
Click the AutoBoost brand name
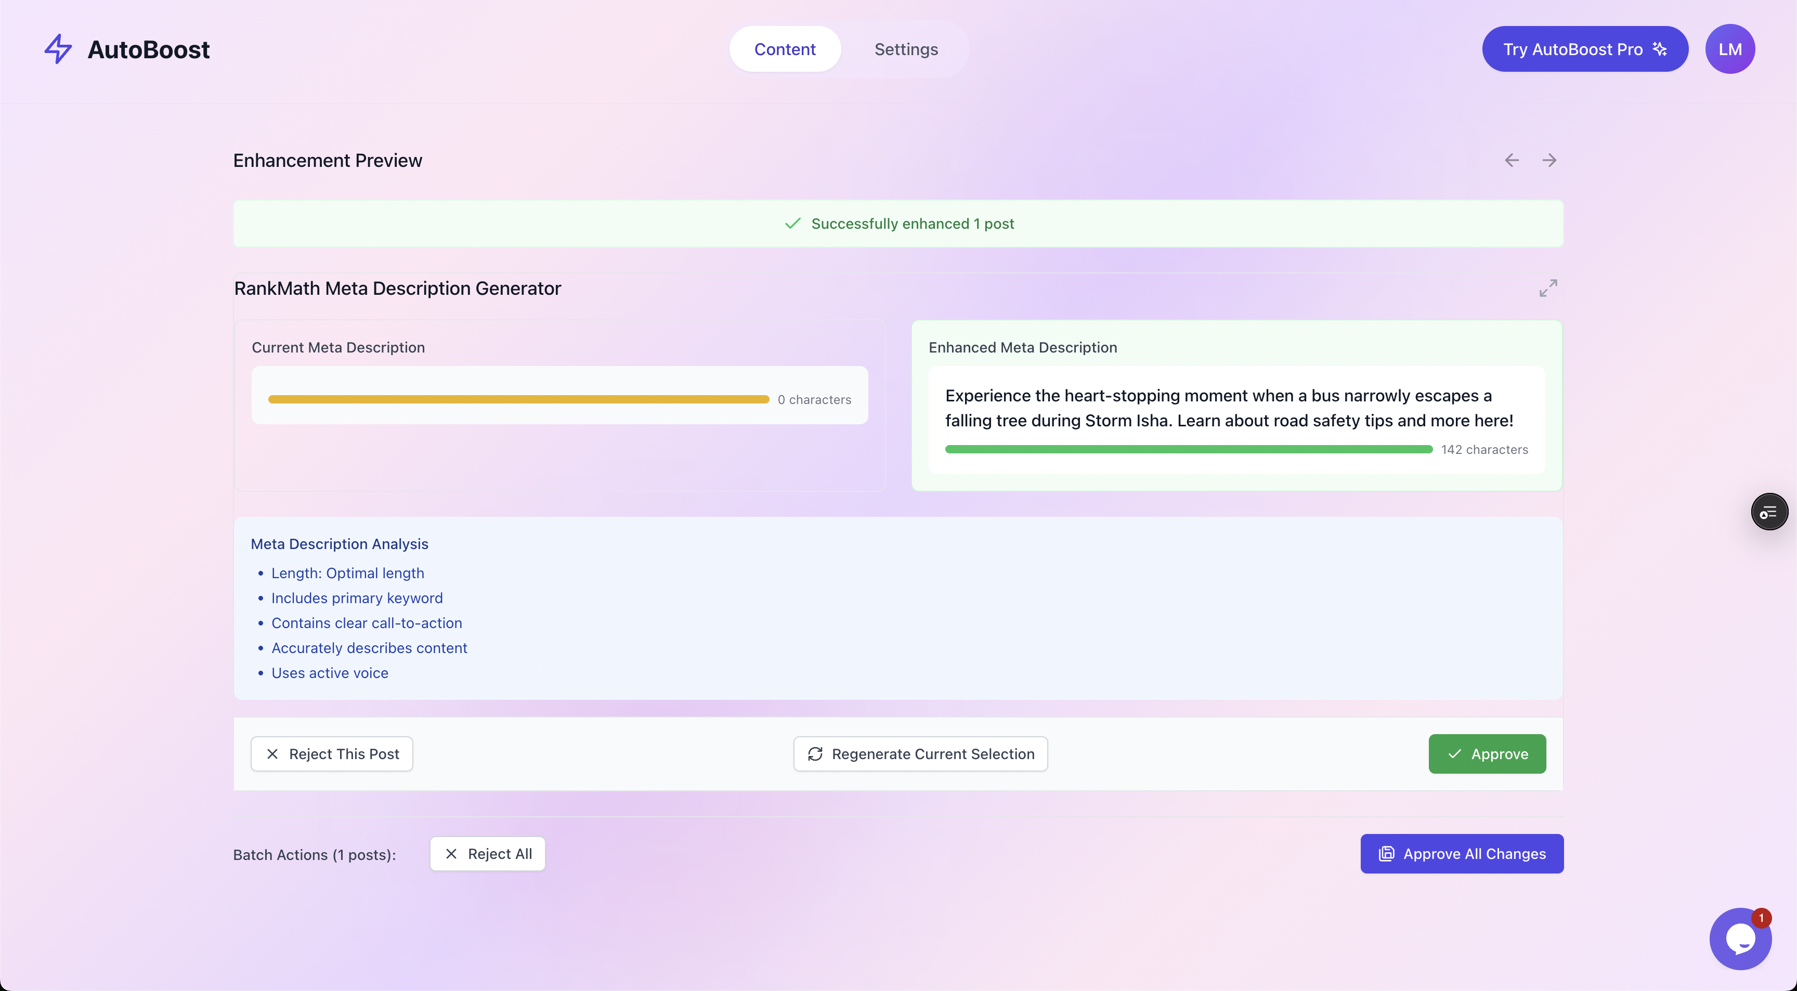[x=149, y=49]
